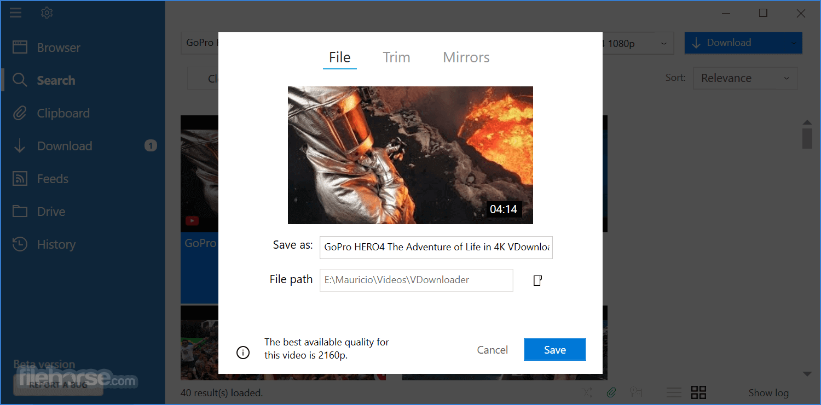This screenshot has width=821, height=405.
Task: Click the Browser window icon in sidebar
Action: tap(20, 48)
